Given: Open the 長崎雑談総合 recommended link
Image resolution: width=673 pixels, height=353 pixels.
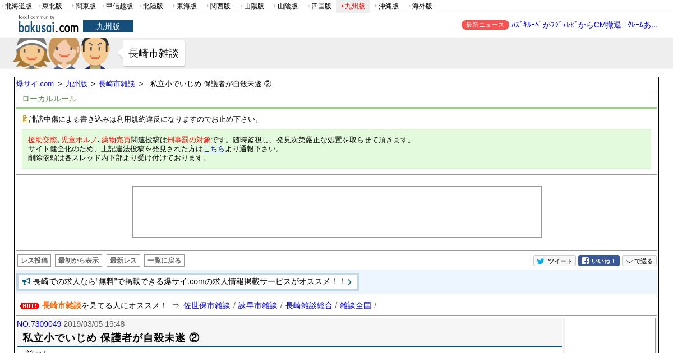Looking at the screenshot, I should tap(309, 305).
